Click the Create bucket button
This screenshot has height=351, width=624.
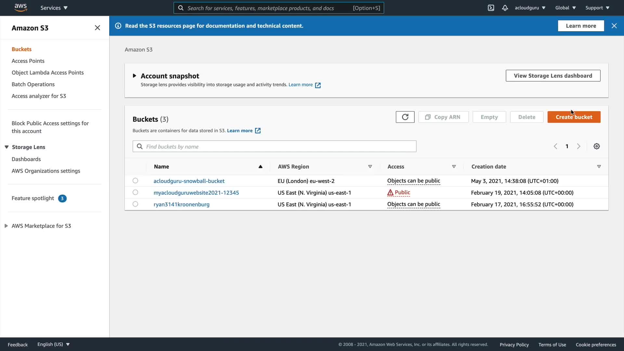574,117
